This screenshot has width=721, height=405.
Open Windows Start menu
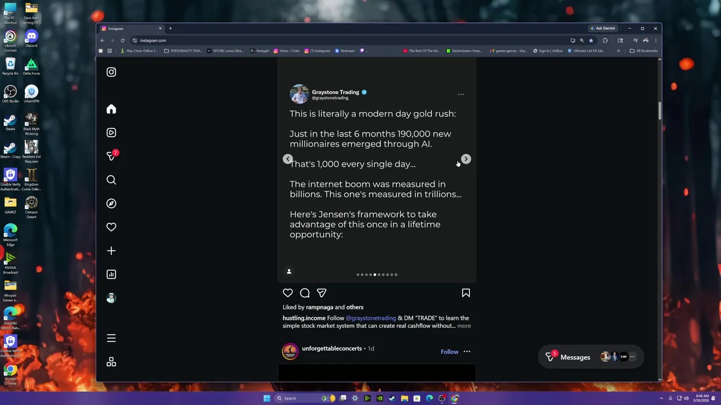266,398
